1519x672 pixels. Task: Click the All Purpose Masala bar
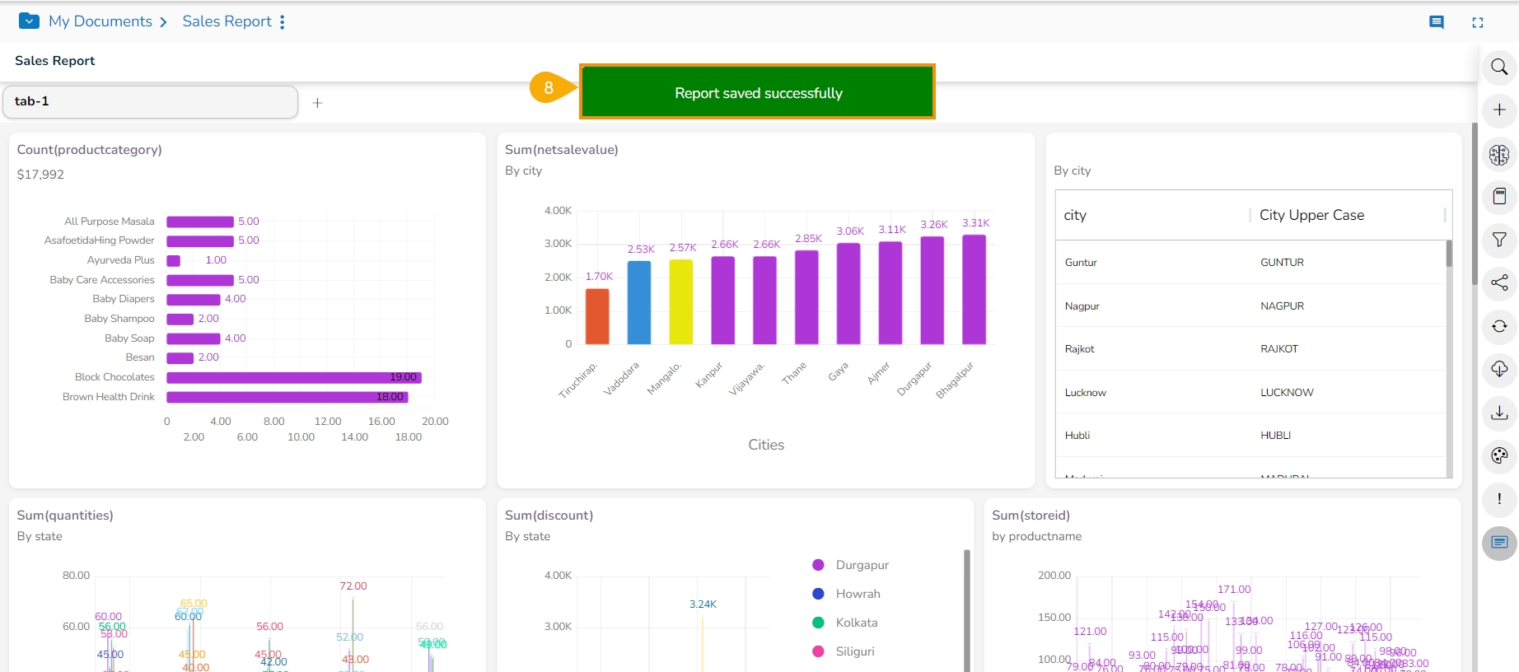tap(200, 222)
